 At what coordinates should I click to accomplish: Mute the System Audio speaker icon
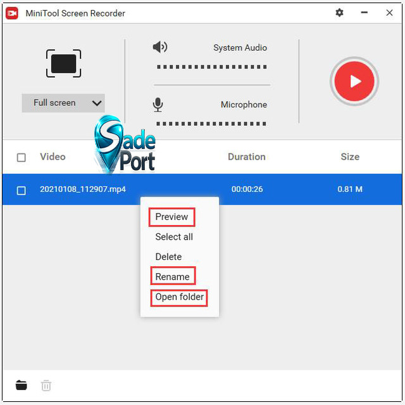[160, 47]
